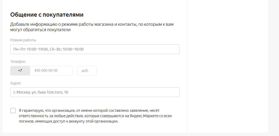Click the "Добавьте информацию" description line
This screenshot has height=136, width=279.
click(92, 24)
